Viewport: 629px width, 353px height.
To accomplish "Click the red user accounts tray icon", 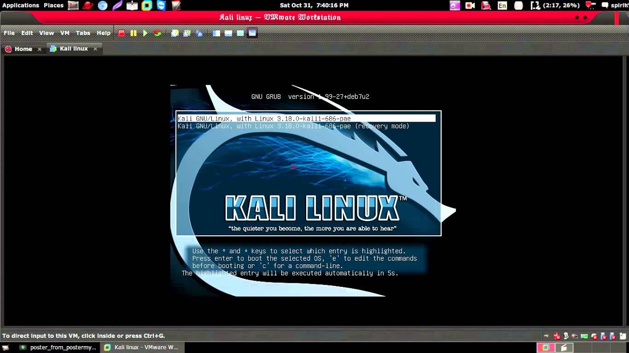I will pos(486,5).
